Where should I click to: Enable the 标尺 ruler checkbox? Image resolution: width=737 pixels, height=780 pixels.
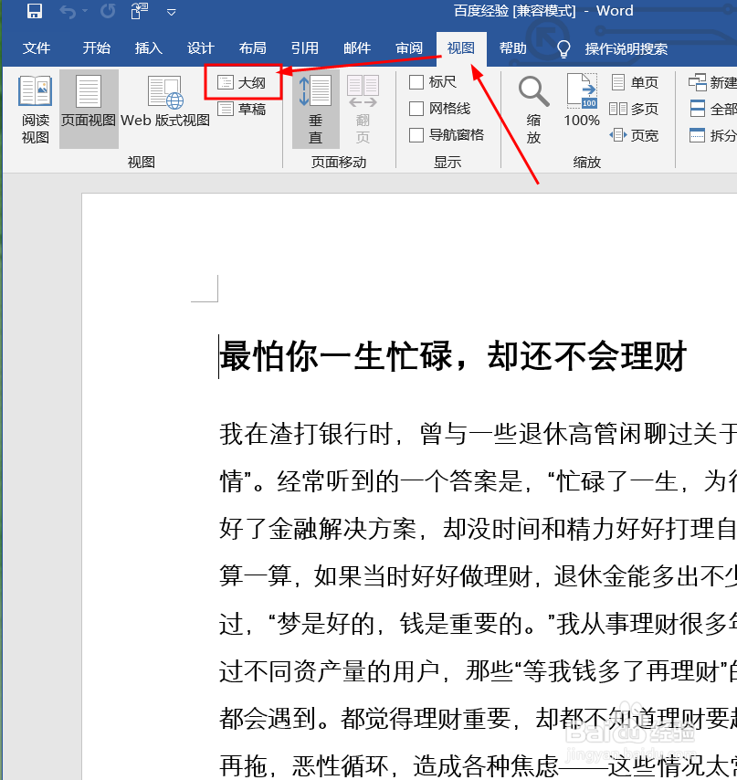[x=418, y=81]
